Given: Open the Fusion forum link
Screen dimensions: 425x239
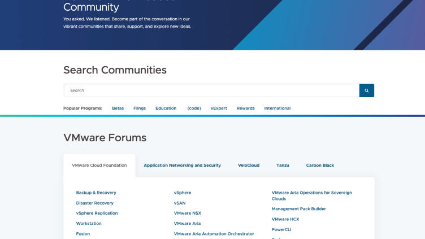Looking at the screenshot, I should click(x=83, y=234).
